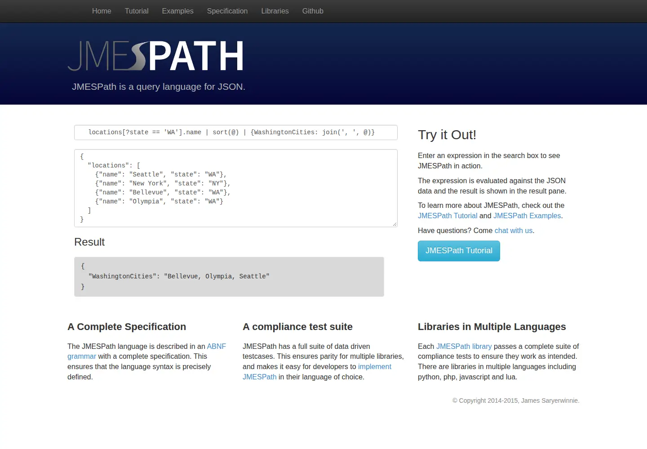
Task: Focus the JMESPath expression search box
Action: point(236,132)
